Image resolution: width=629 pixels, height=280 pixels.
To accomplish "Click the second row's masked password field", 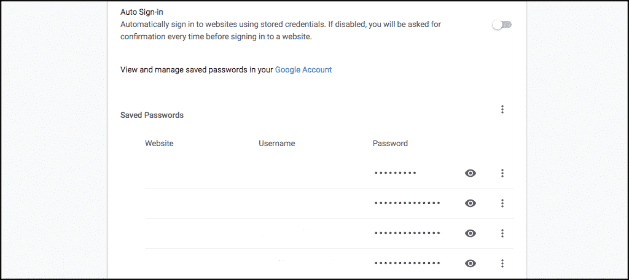I will click(407, 203).
